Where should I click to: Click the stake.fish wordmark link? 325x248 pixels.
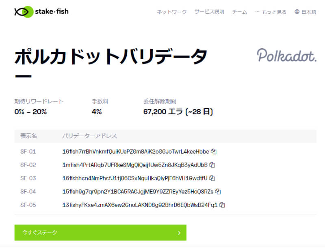[x=52, y=11]
